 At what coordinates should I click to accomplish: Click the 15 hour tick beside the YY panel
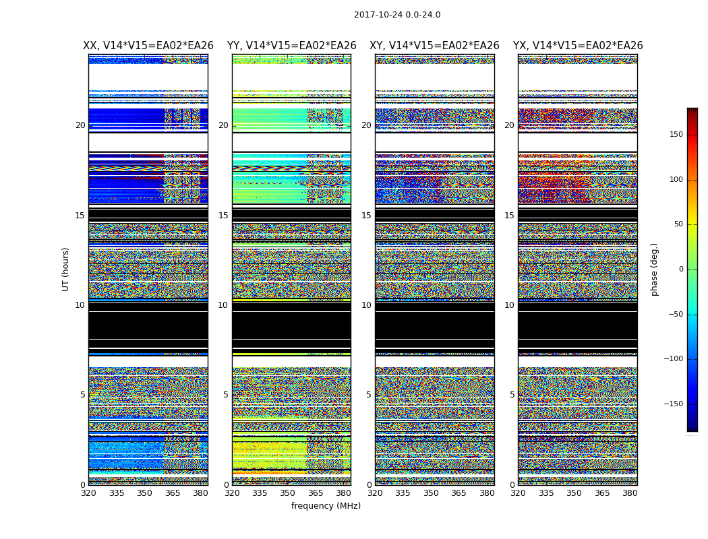223,216
